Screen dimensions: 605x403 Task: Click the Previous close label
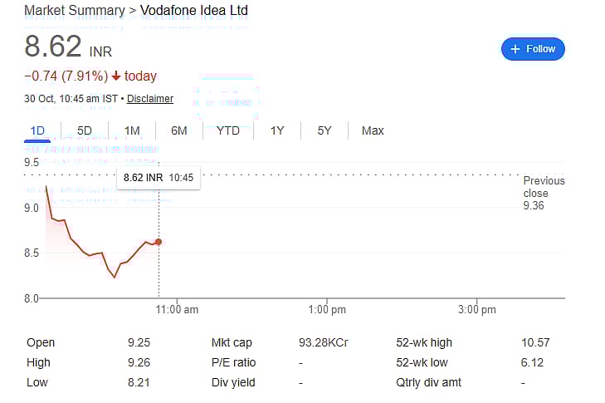[544, 187]
